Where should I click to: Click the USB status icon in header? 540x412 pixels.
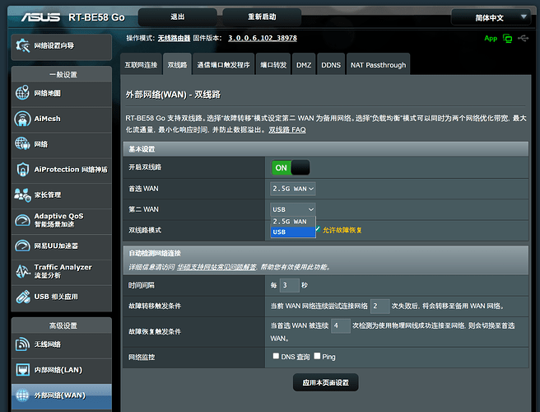tap(524, 38)
